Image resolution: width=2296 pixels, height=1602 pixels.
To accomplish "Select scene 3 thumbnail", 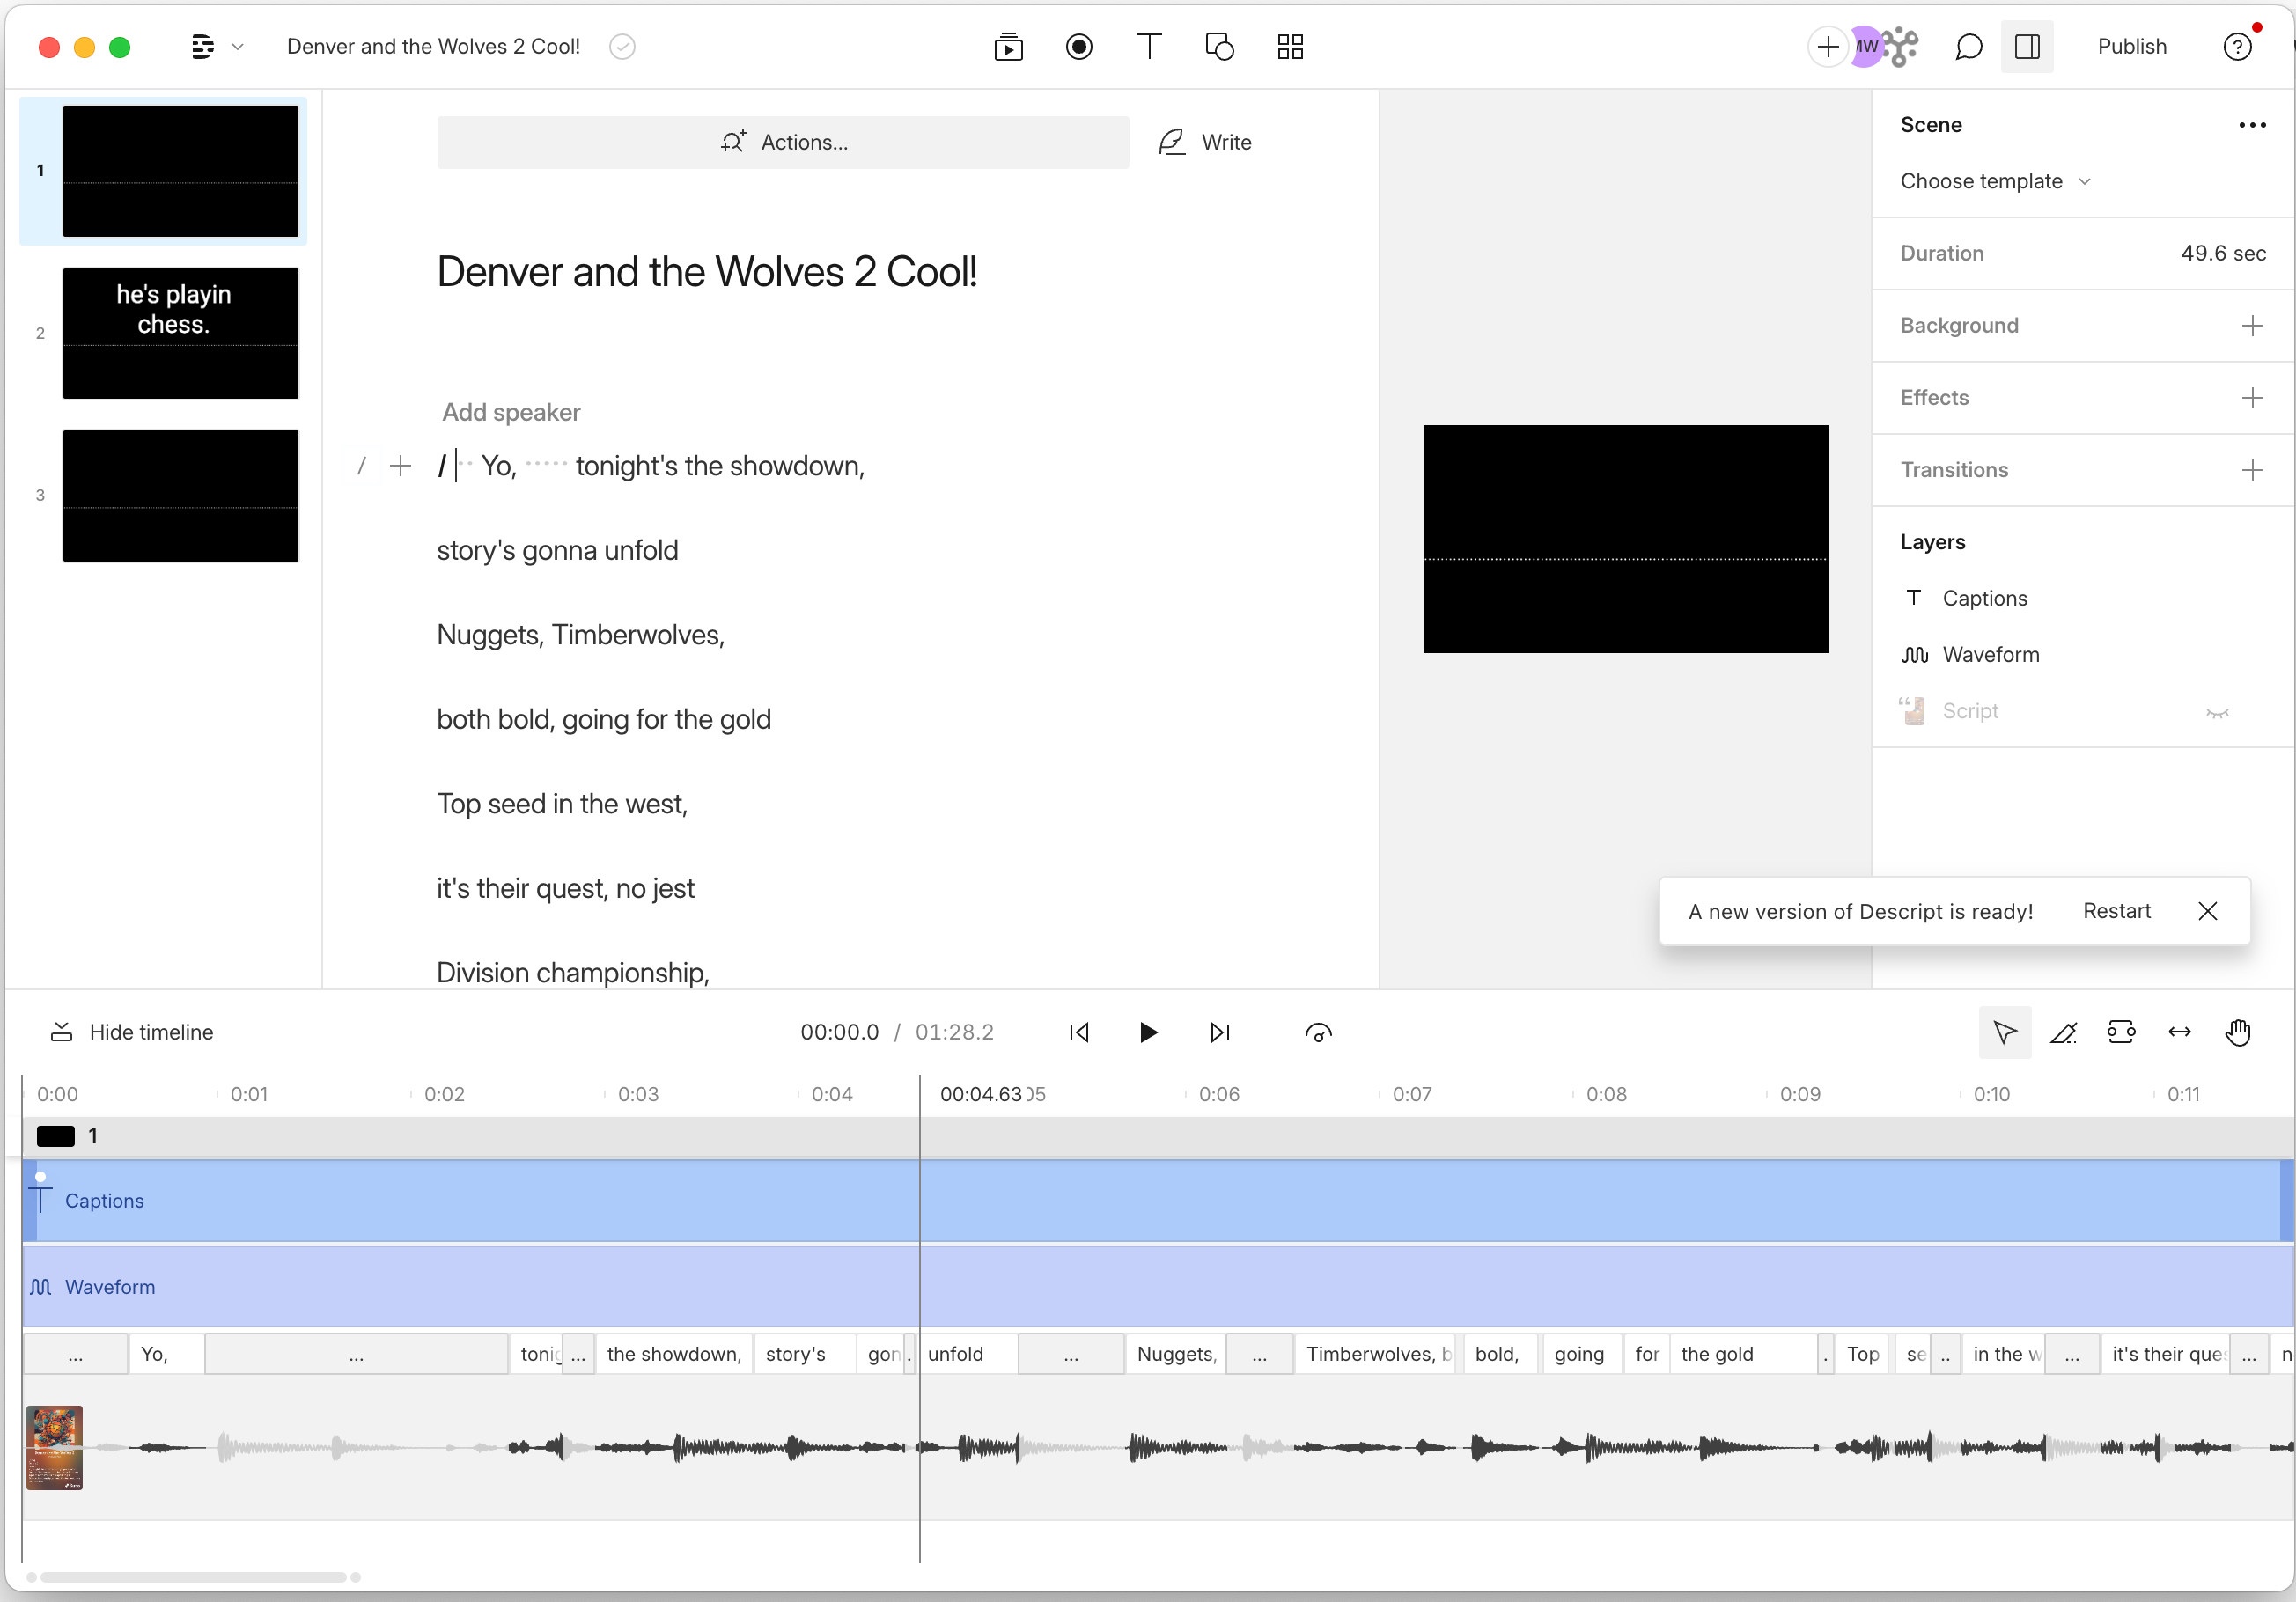I will 180,495.
